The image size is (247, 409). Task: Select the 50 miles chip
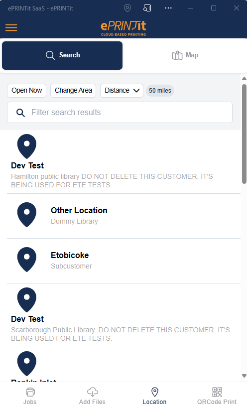(x=160, y=91)
